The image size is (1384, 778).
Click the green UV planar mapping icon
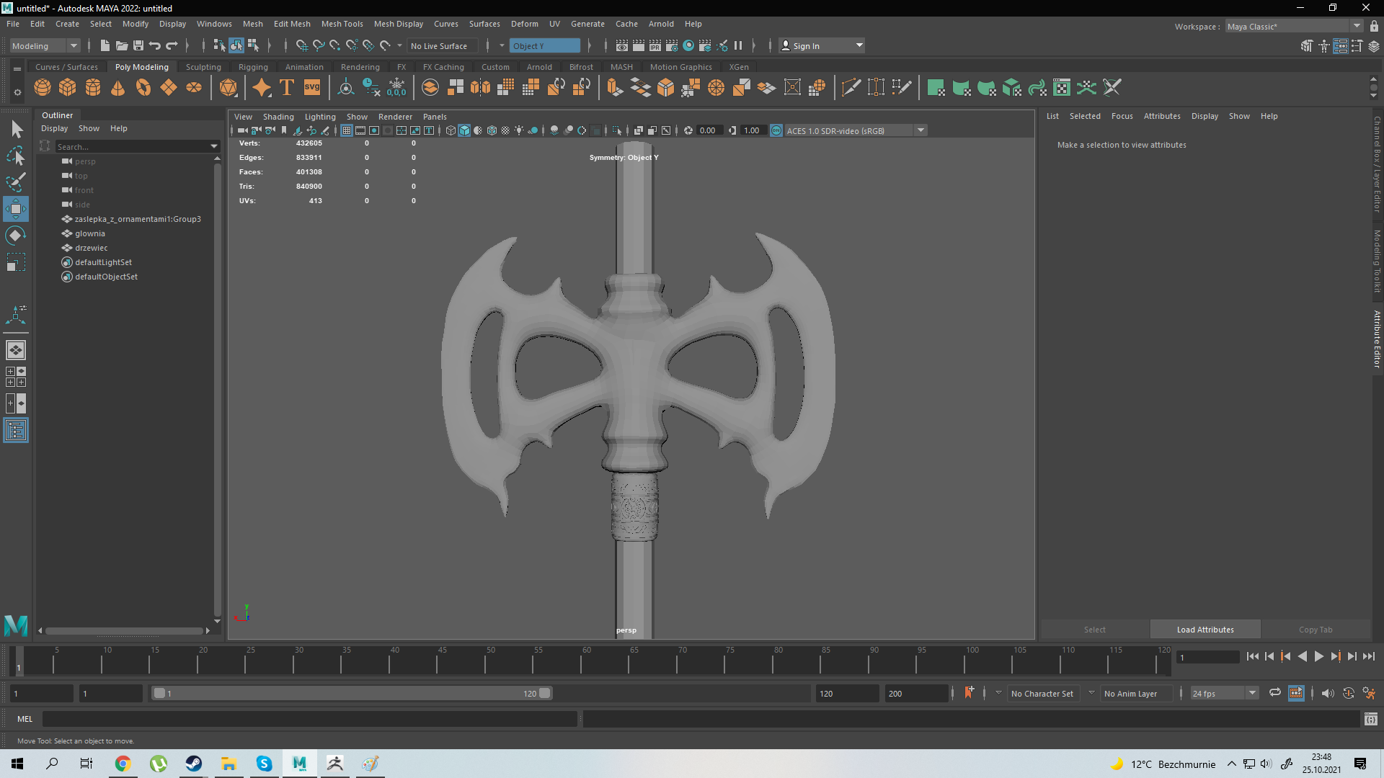936,88
